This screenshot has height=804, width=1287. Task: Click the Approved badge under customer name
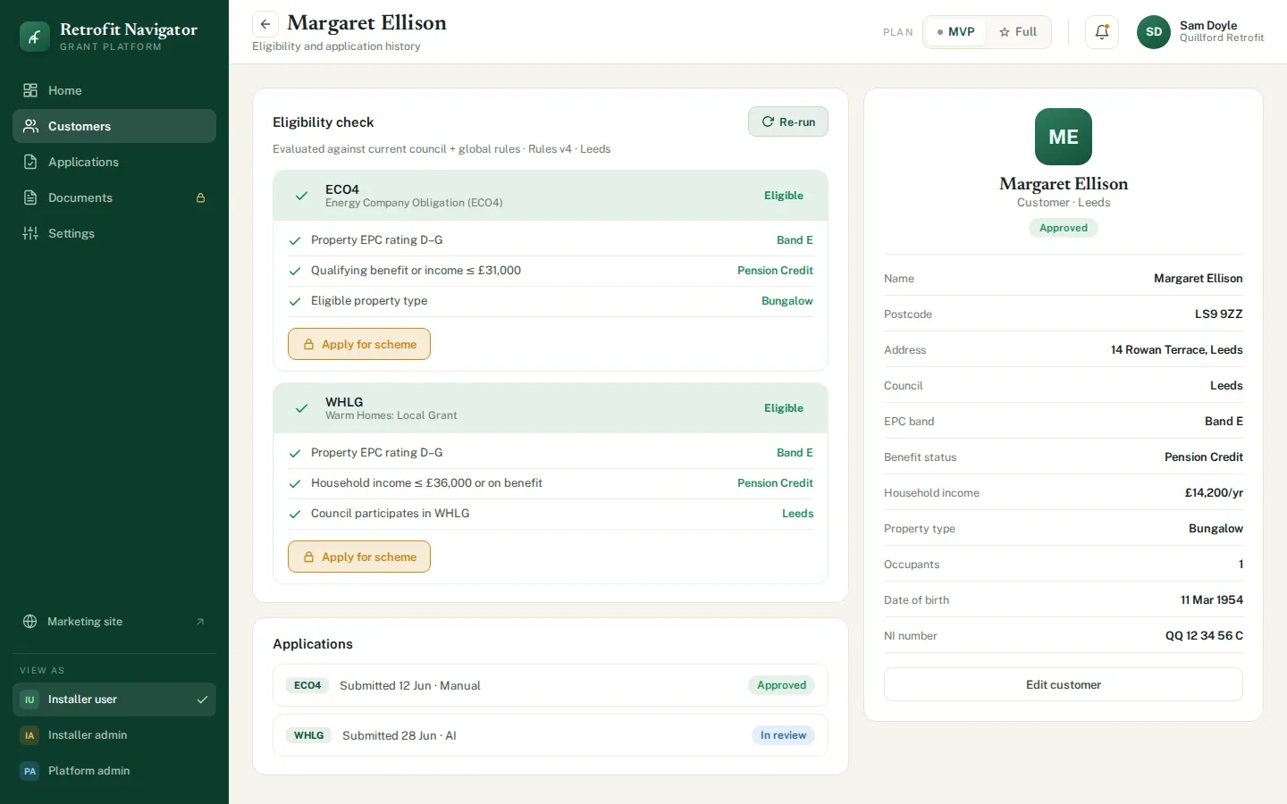pyautogui.click(x=1064, y=228)
